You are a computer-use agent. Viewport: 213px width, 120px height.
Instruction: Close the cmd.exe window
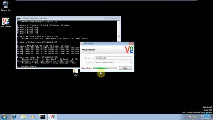(117, 19)
